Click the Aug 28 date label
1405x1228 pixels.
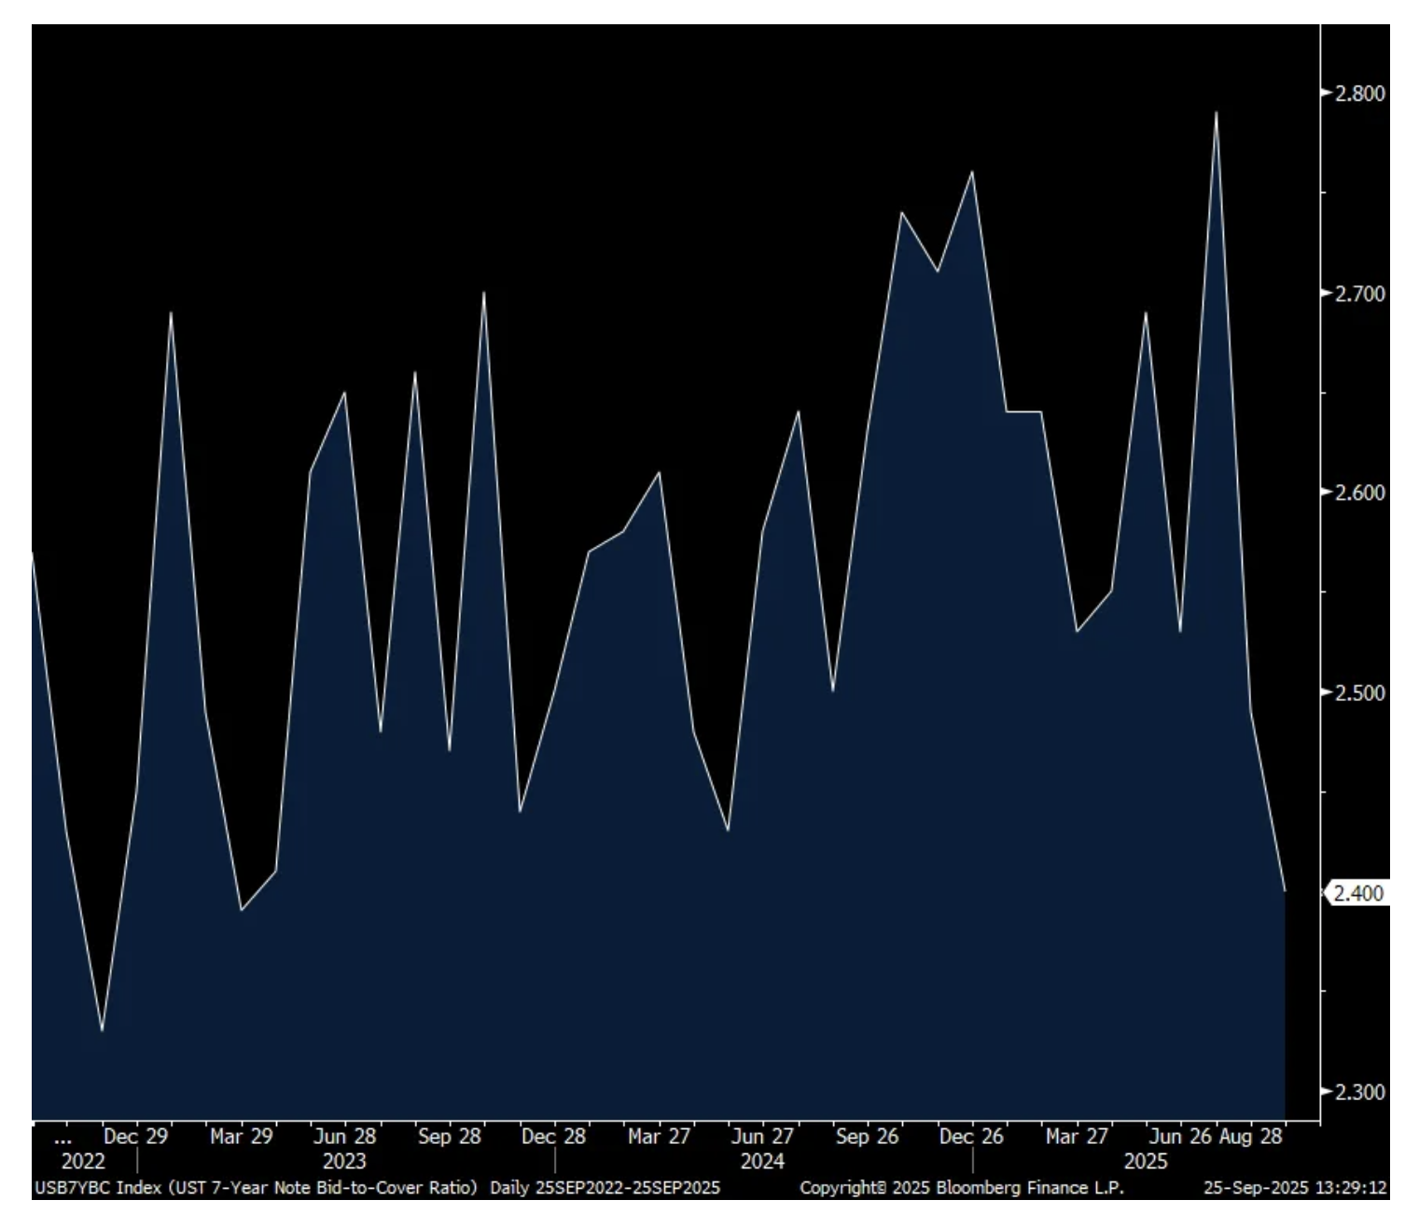[1250, 1137]
